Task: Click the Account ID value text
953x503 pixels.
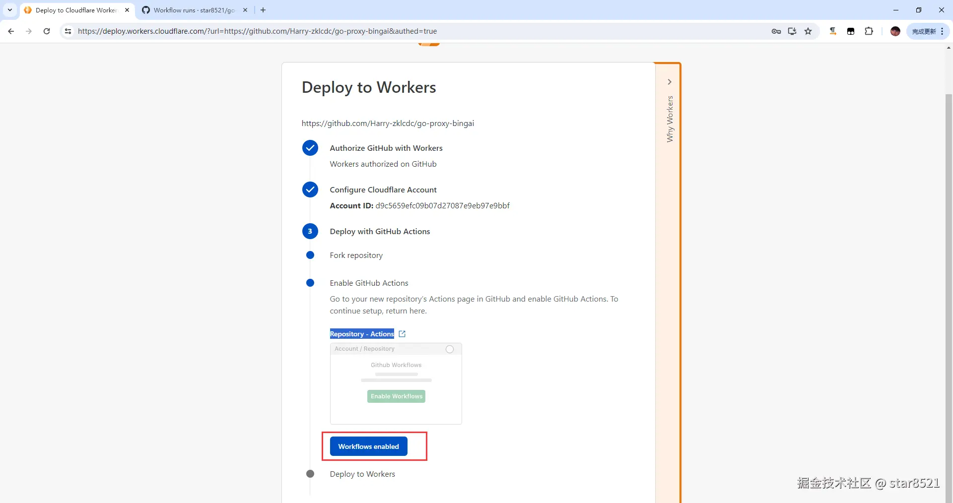Action: 443,206
